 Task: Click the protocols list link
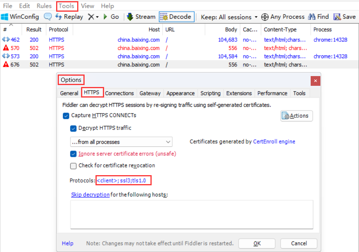(123, 181)
